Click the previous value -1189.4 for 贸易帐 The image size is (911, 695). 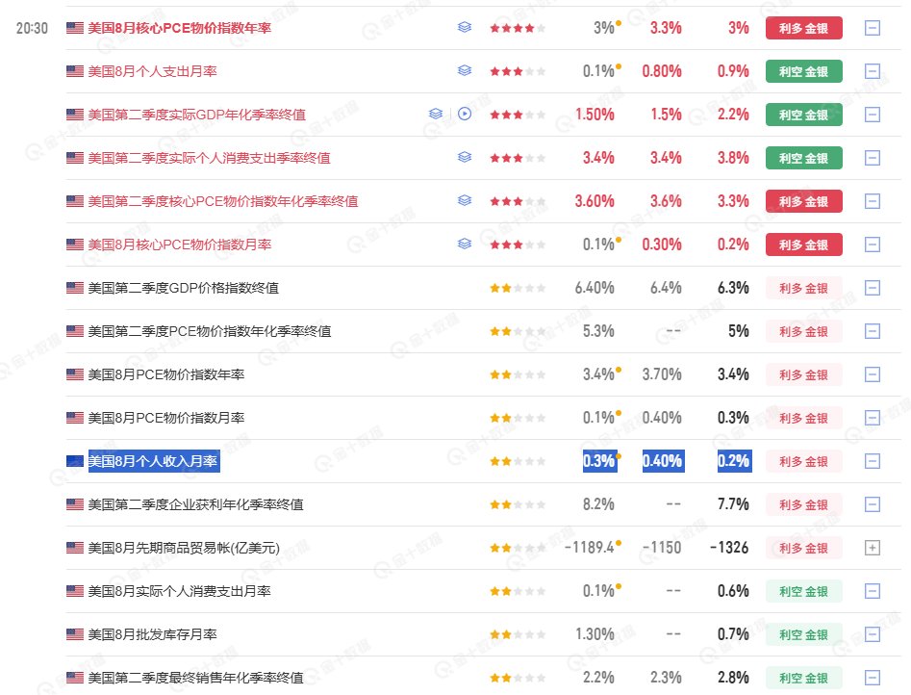590,548
